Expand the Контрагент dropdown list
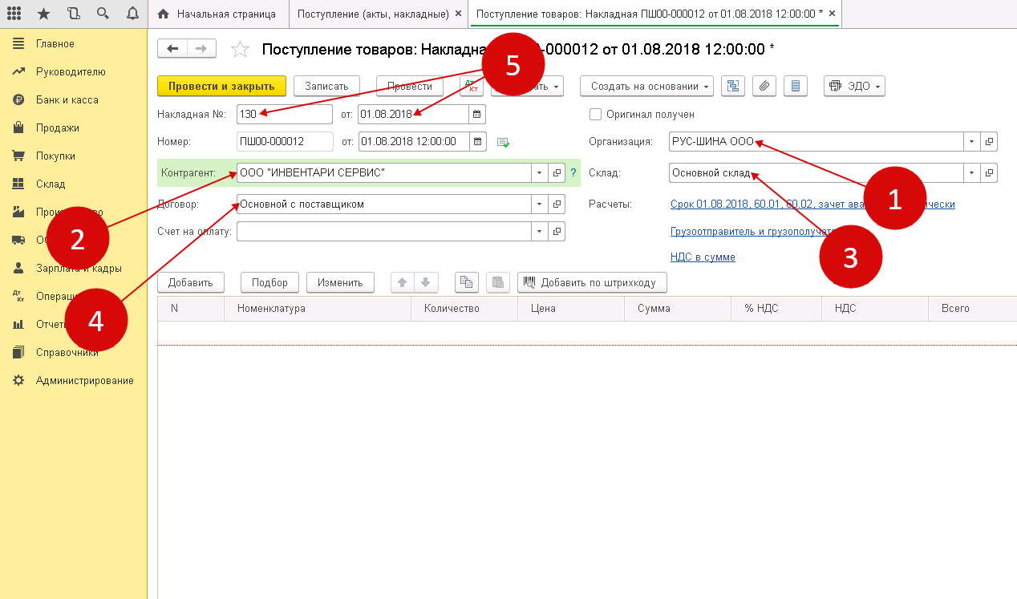 (538, 173)
